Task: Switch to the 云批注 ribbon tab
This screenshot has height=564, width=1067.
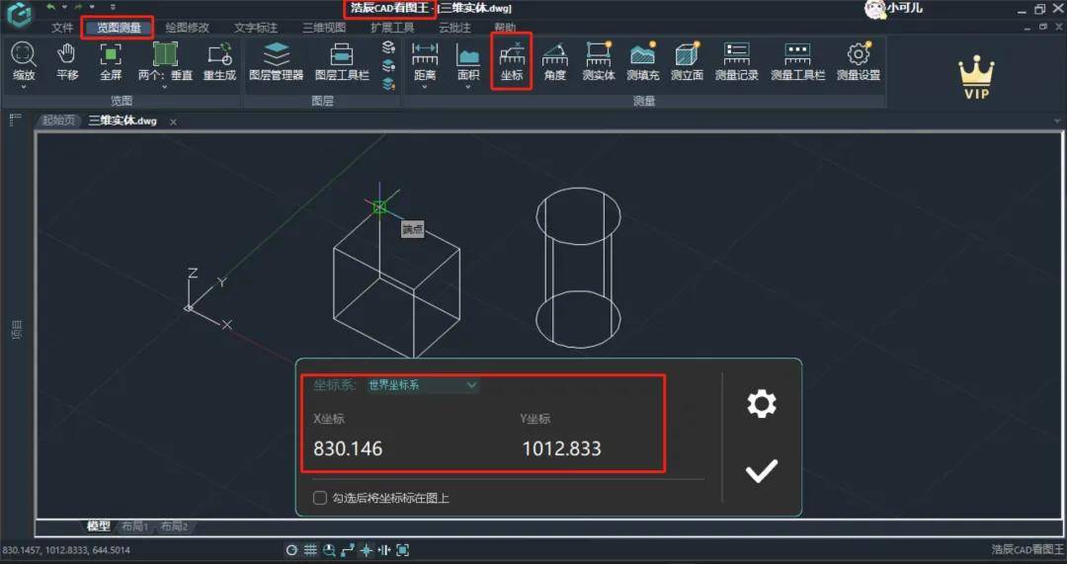Action: pos(454,28)
